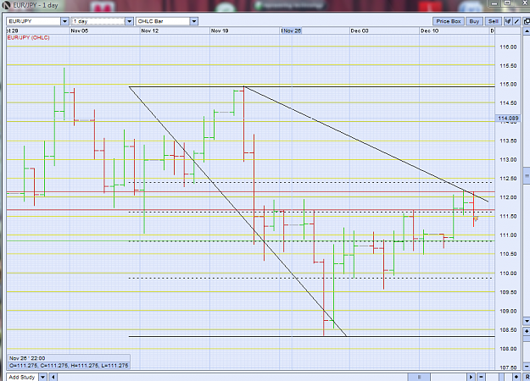The width and height of the screenshot is (530, 381).
Task: Click the EUR/JPY symbol field
Action: [x=34, y=21]
